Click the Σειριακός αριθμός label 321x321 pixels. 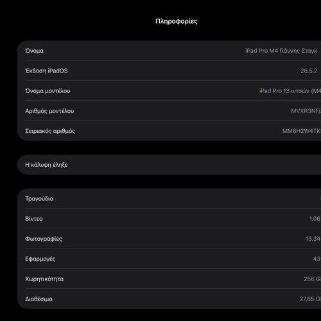[50, 131]
